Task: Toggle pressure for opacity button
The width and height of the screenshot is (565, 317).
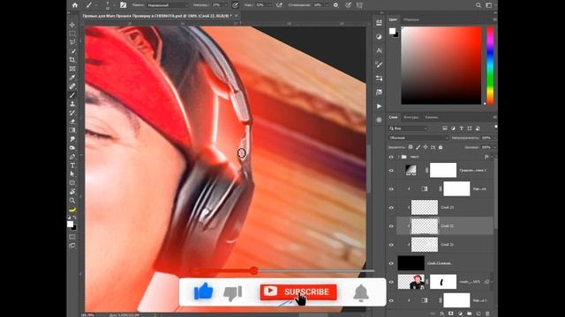Action: coord(236,5)
